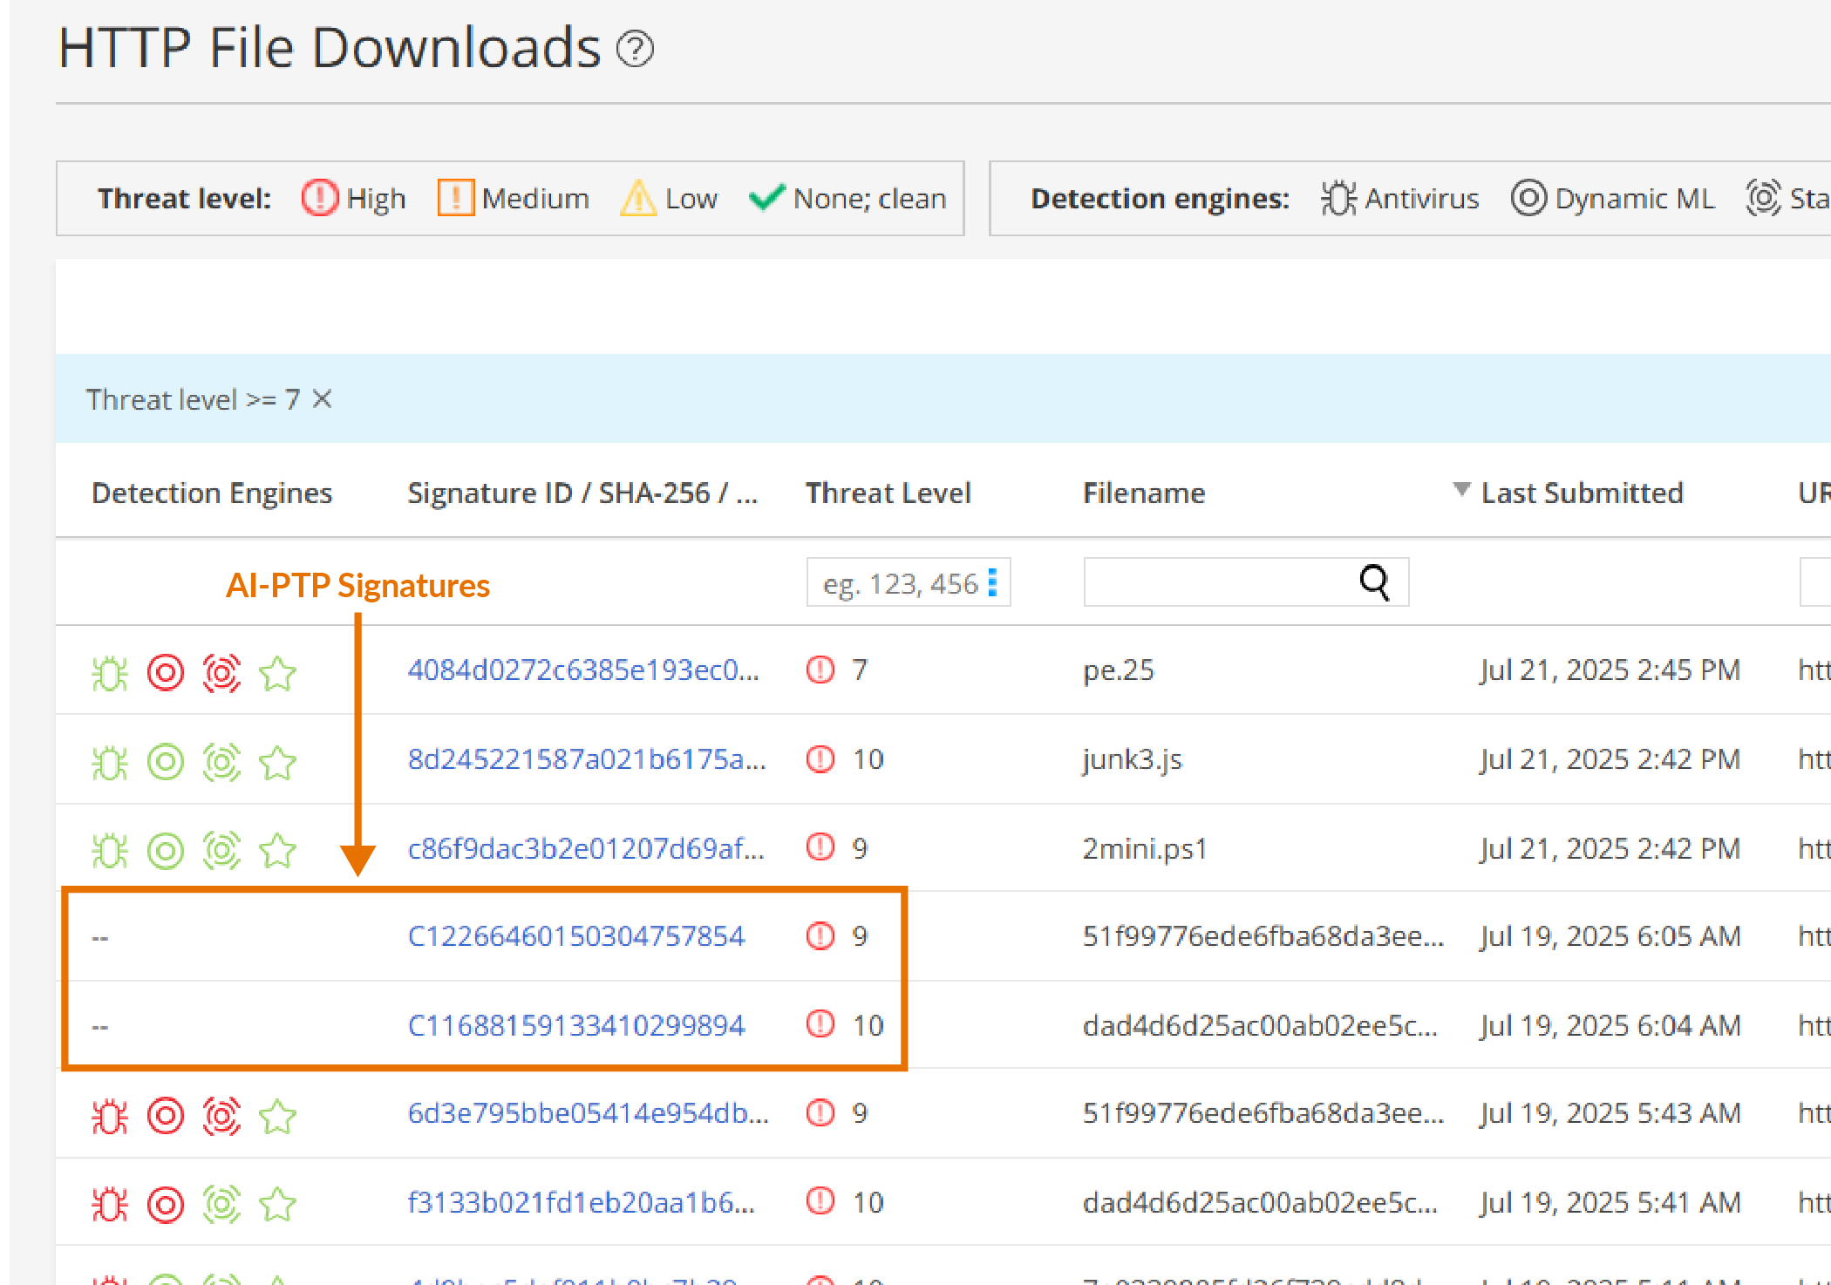Click the red static ML icon in pe.25 row
1831x1285 pixels.
tap(221, 672)
